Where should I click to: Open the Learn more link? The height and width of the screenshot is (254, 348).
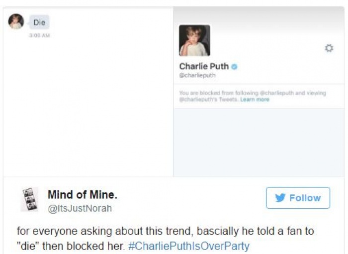point(255,100)
